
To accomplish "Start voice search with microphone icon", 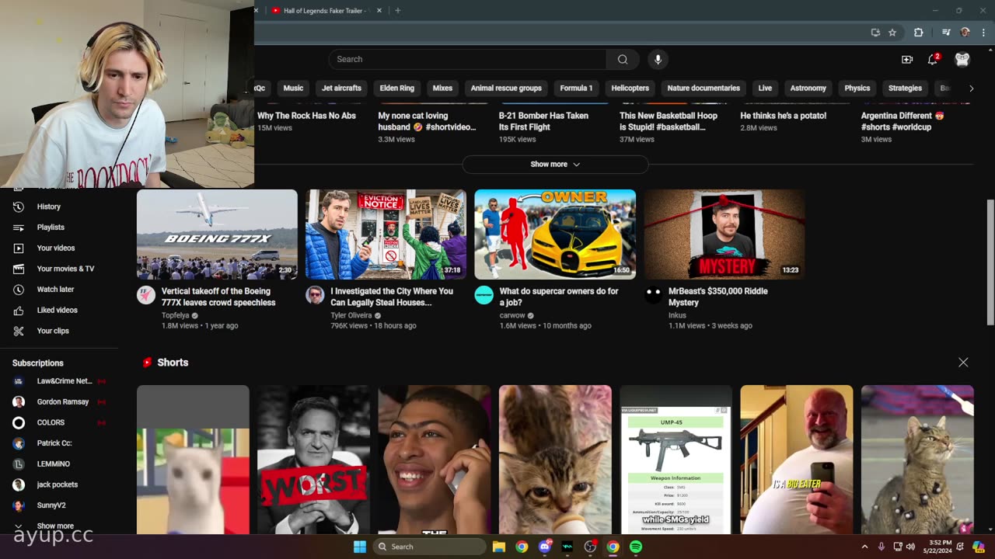I will point(658,59).
